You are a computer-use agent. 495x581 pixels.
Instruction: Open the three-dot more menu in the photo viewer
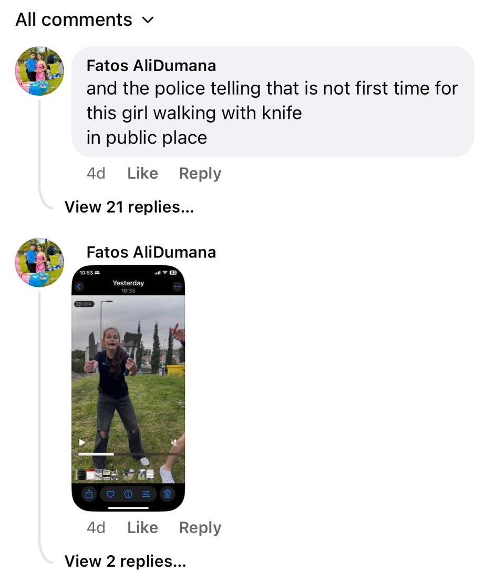[x=177, y=287]
